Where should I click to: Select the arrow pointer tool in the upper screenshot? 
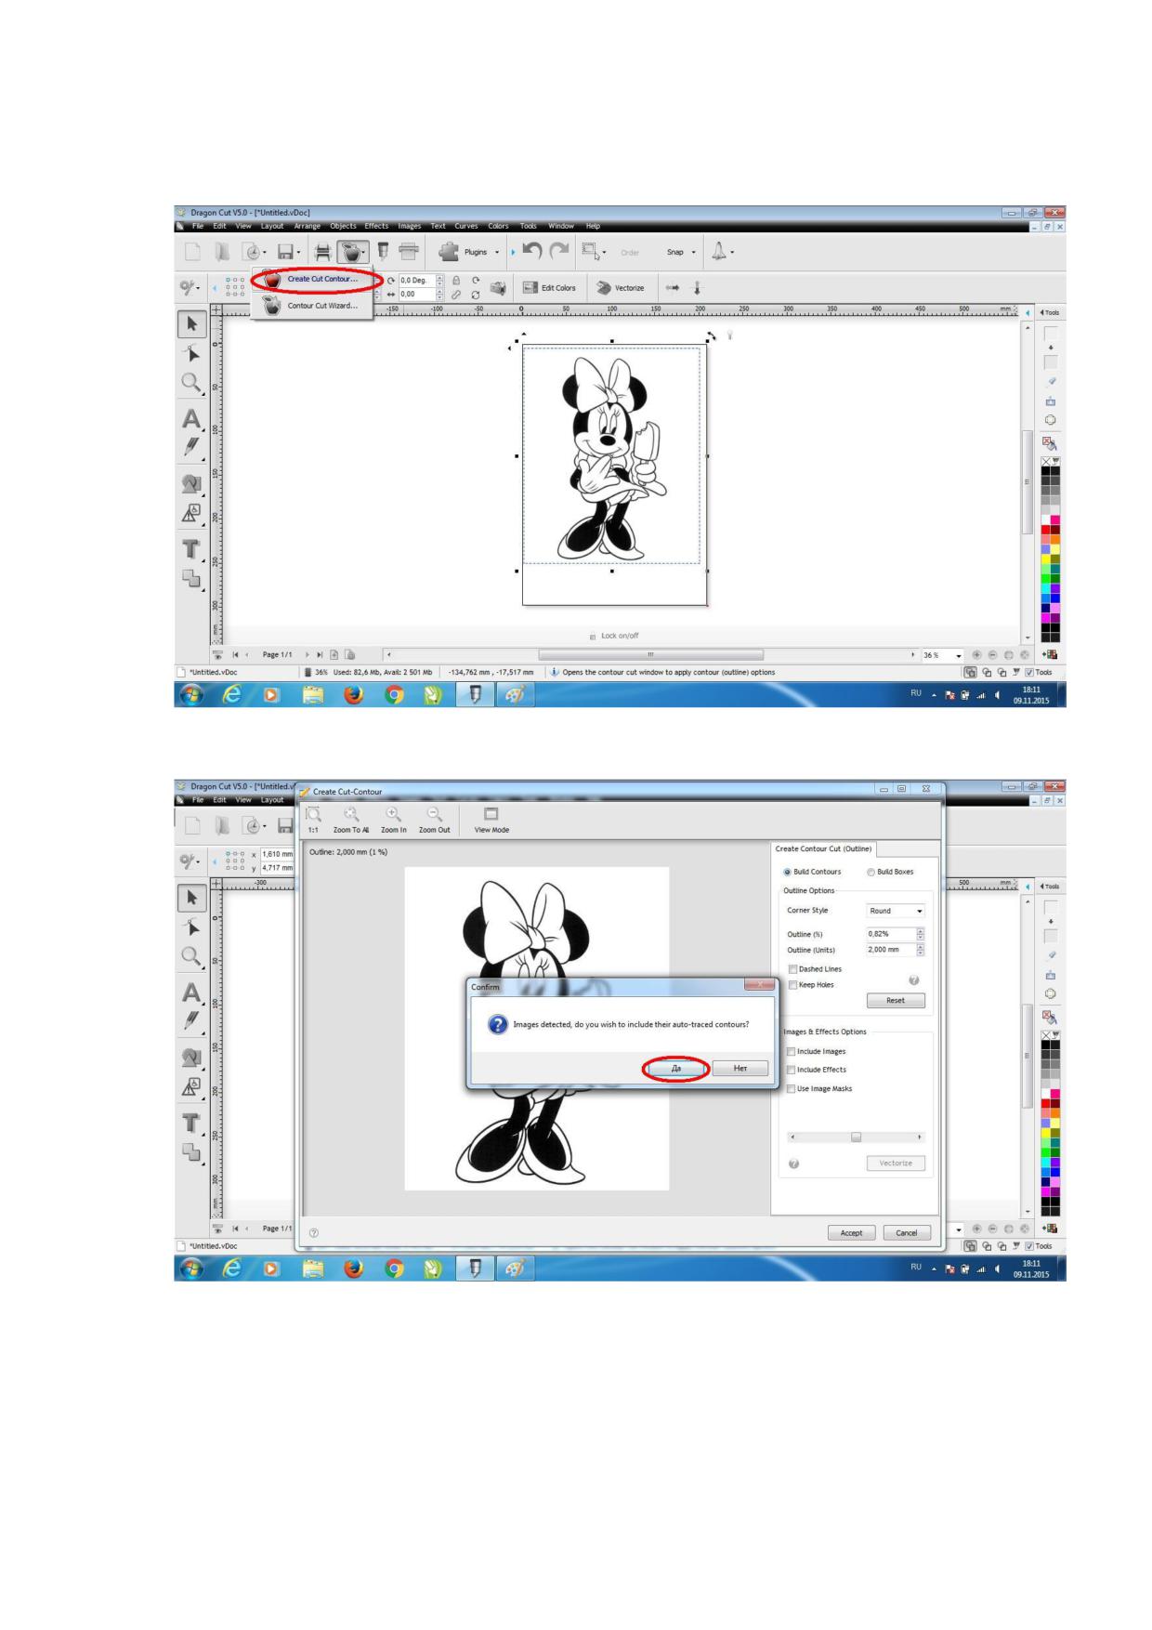tap(192, 323)
